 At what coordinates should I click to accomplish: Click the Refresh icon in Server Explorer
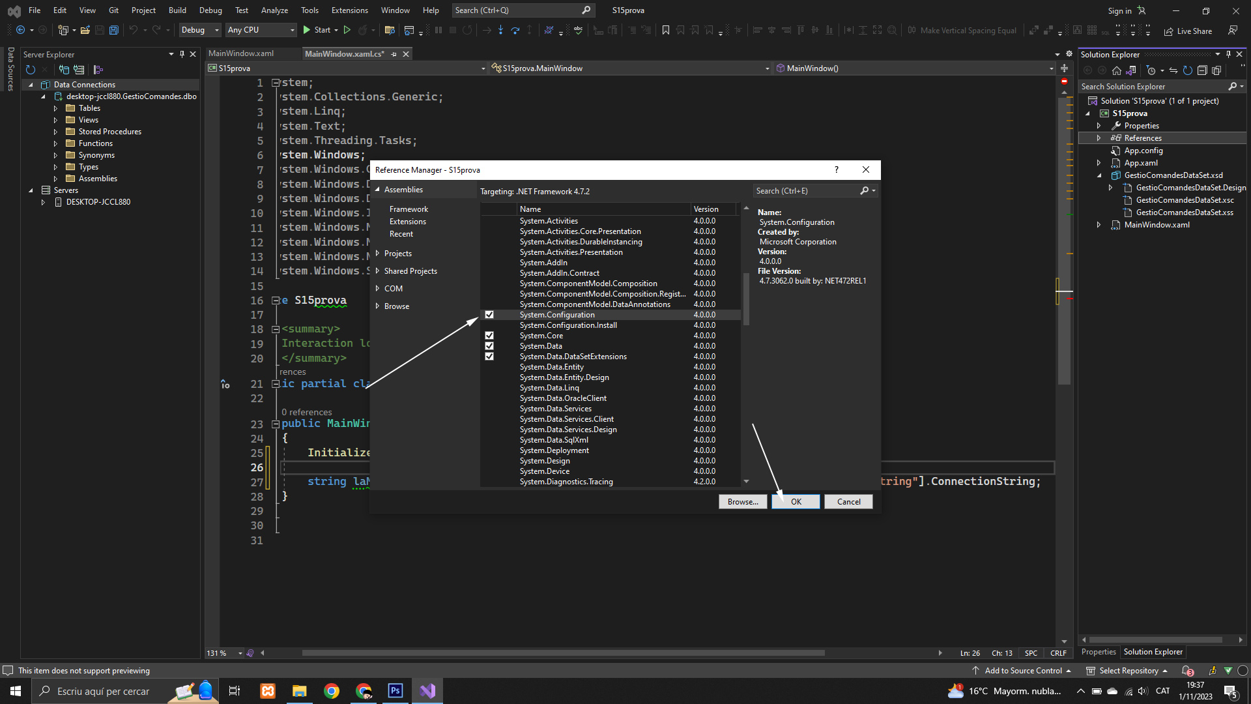[31, 70]
